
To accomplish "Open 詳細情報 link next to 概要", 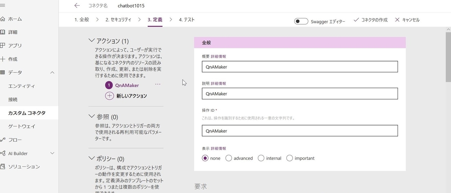I will 218,57.
